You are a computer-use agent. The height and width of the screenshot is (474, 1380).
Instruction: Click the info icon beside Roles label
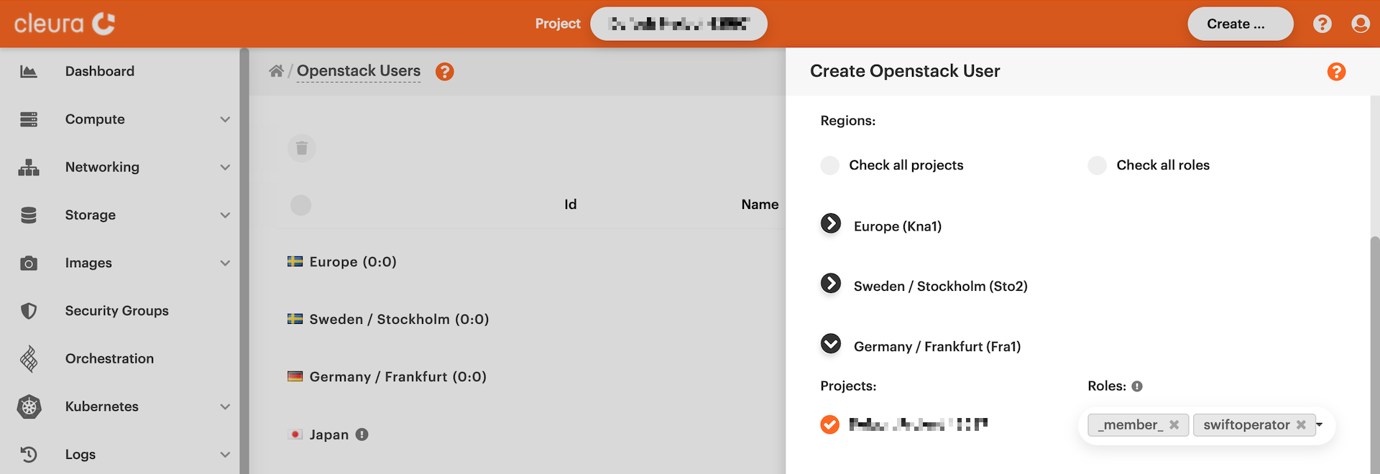1137,386
